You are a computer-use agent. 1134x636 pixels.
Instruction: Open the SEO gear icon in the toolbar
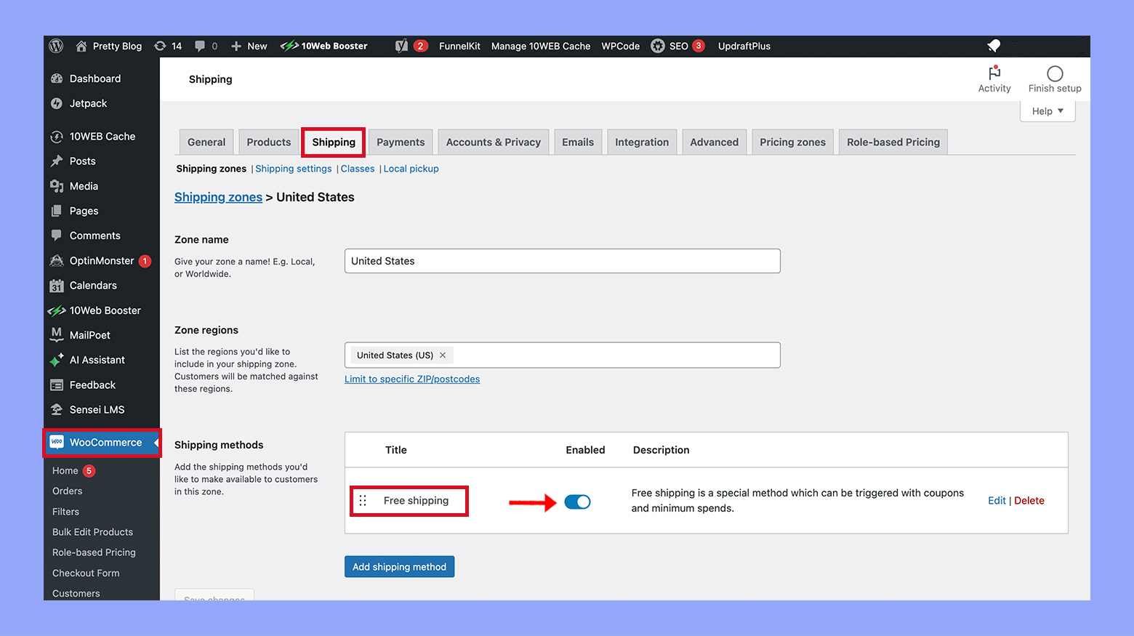[x=659, y=46]
